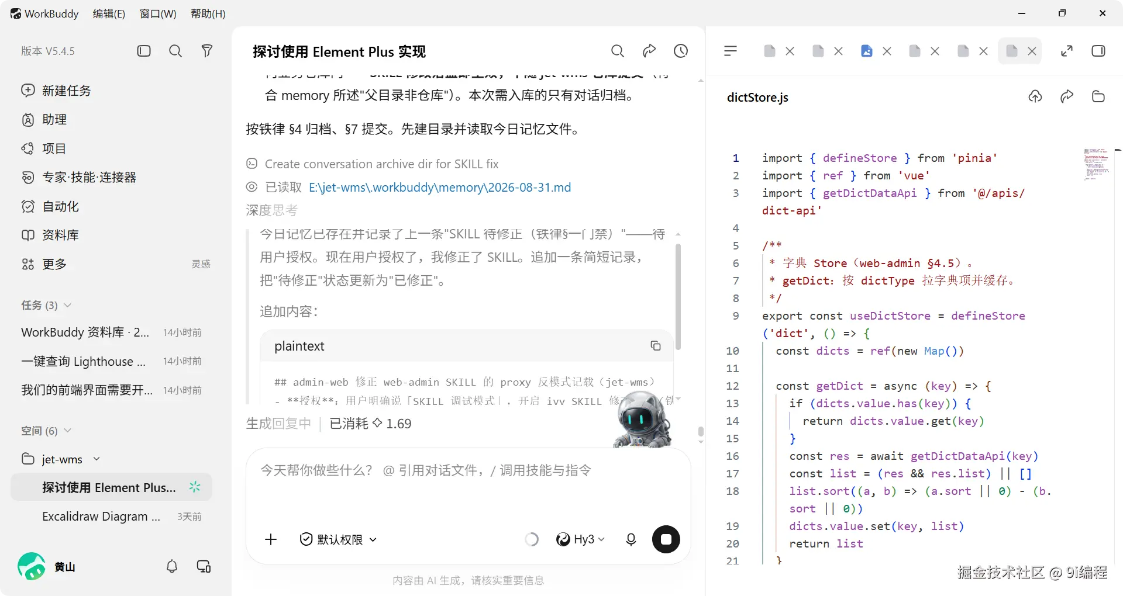Collapse the 深度思考 deep thinking block
Image resolution: width=1123 pixels, height=596 pixels.
click(x=271, y=210)
